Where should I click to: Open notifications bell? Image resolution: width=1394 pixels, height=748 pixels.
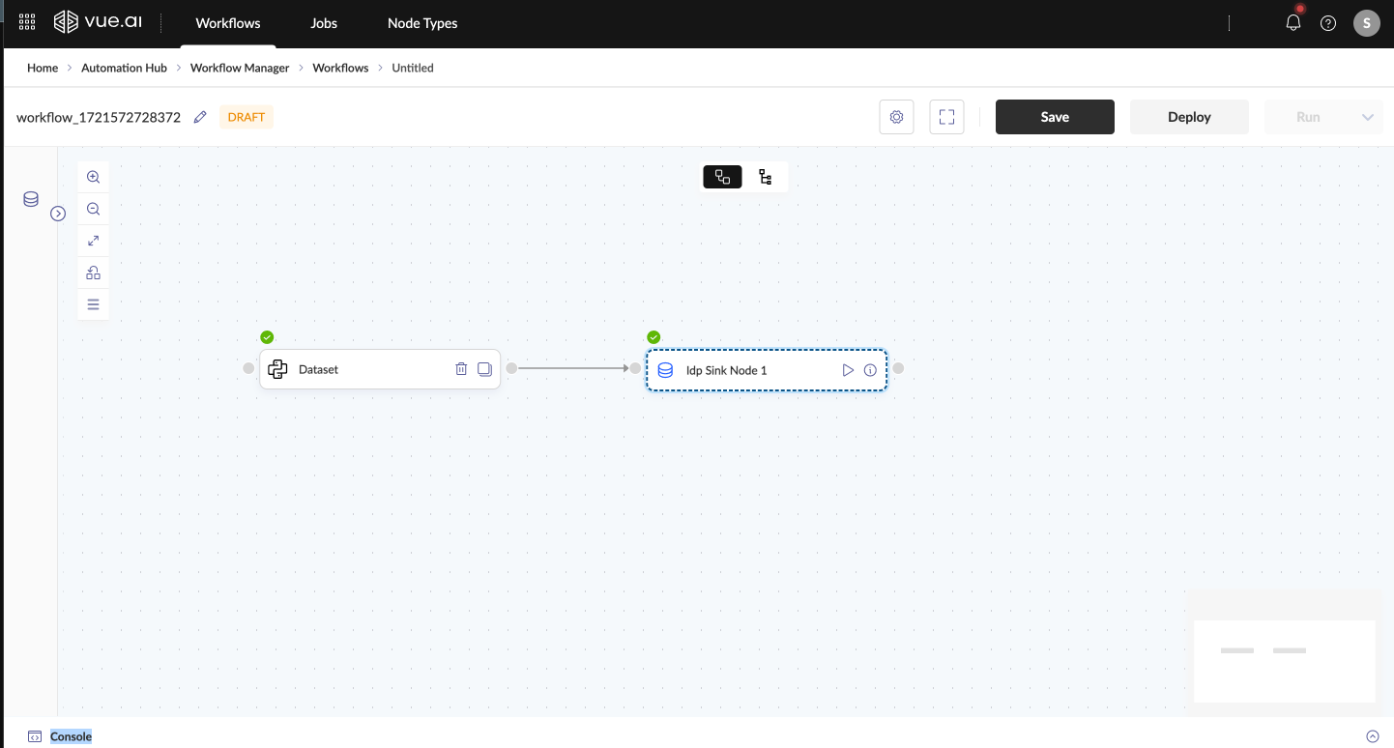pos(1293,23)
